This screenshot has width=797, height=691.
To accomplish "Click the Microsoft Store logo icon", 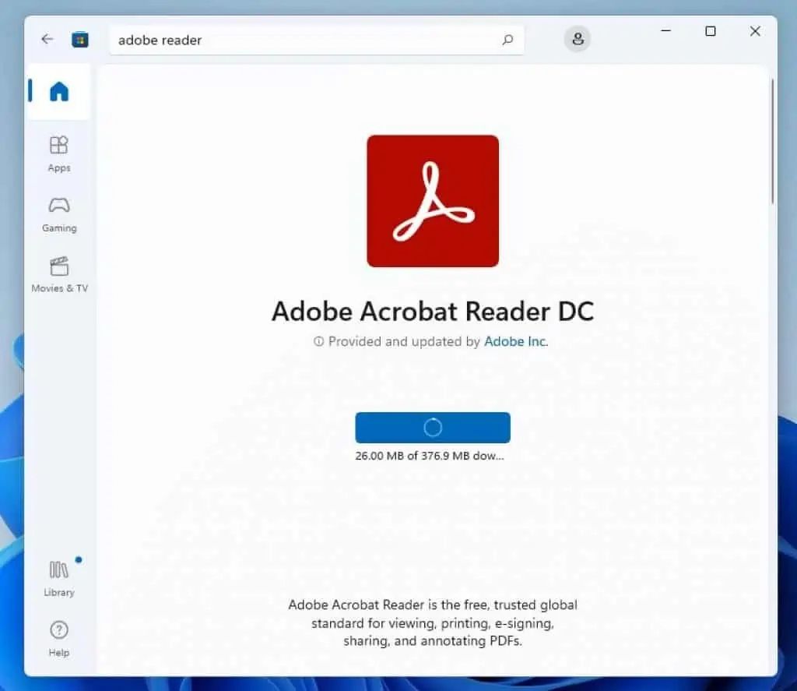I will [x=80, y=40].
